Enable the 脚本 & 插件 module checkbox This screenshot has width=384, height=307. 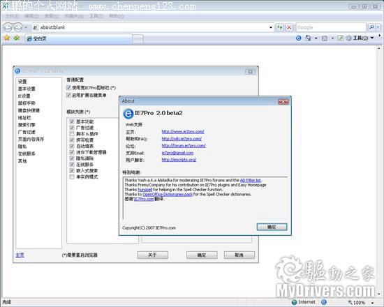coord(72,134)
